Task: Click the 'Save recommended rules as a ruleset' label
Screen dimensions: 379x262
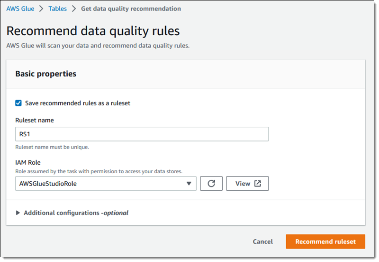Action: point(78,103)
